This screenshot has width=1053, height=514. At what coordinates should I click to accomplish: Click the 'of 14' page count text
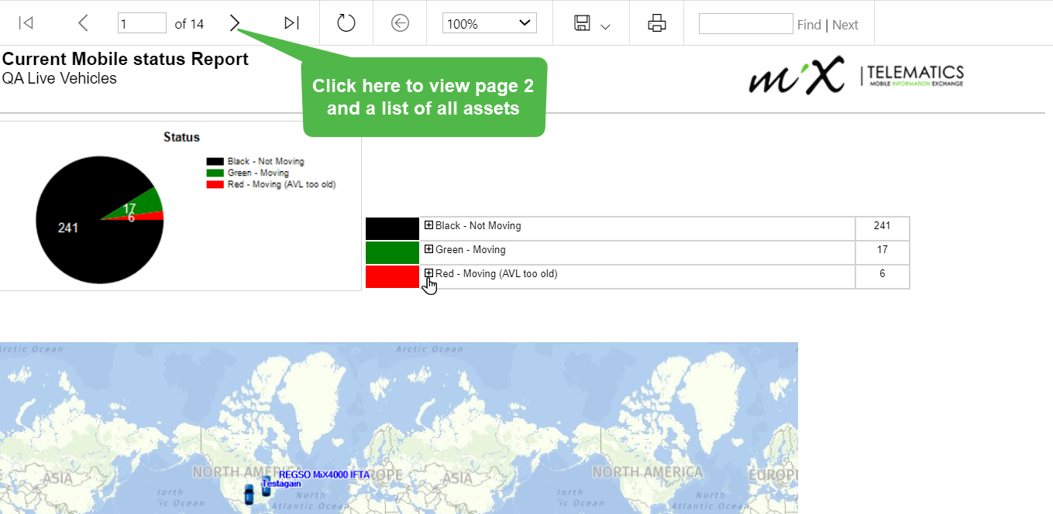click(189, 24)
